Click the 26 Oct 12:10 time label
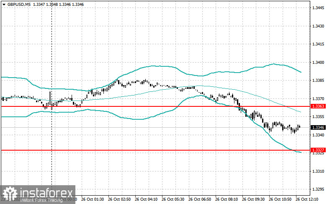The image size is (327, 204). 307,199
